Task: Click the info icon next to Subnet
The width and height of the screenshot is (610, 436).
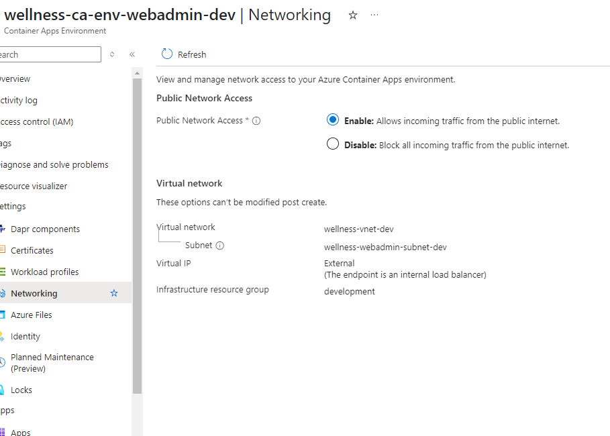Action: 220,246
